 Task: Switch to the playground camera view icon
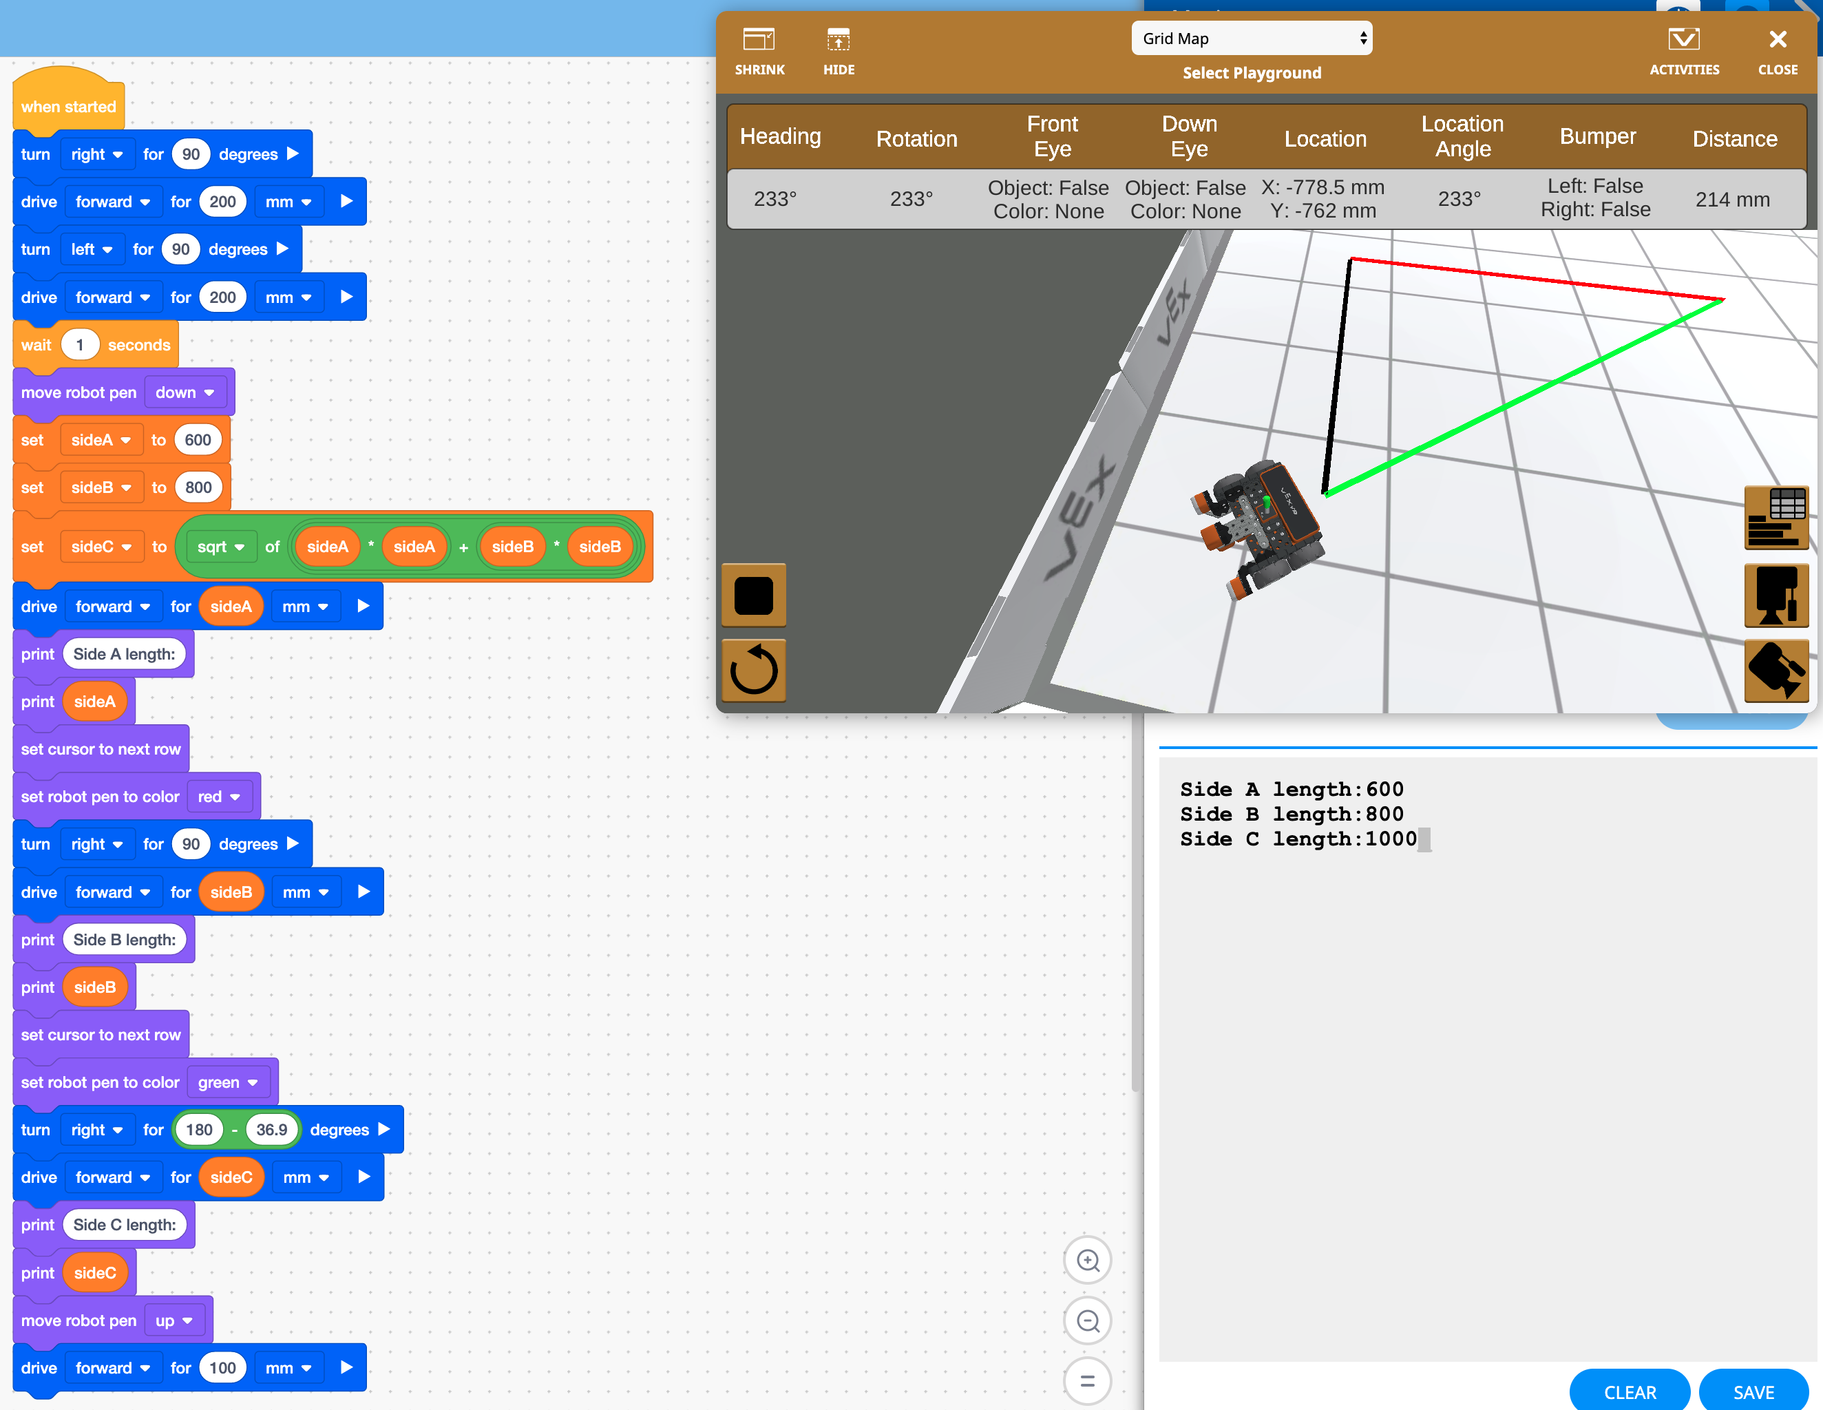point(1776,671)
